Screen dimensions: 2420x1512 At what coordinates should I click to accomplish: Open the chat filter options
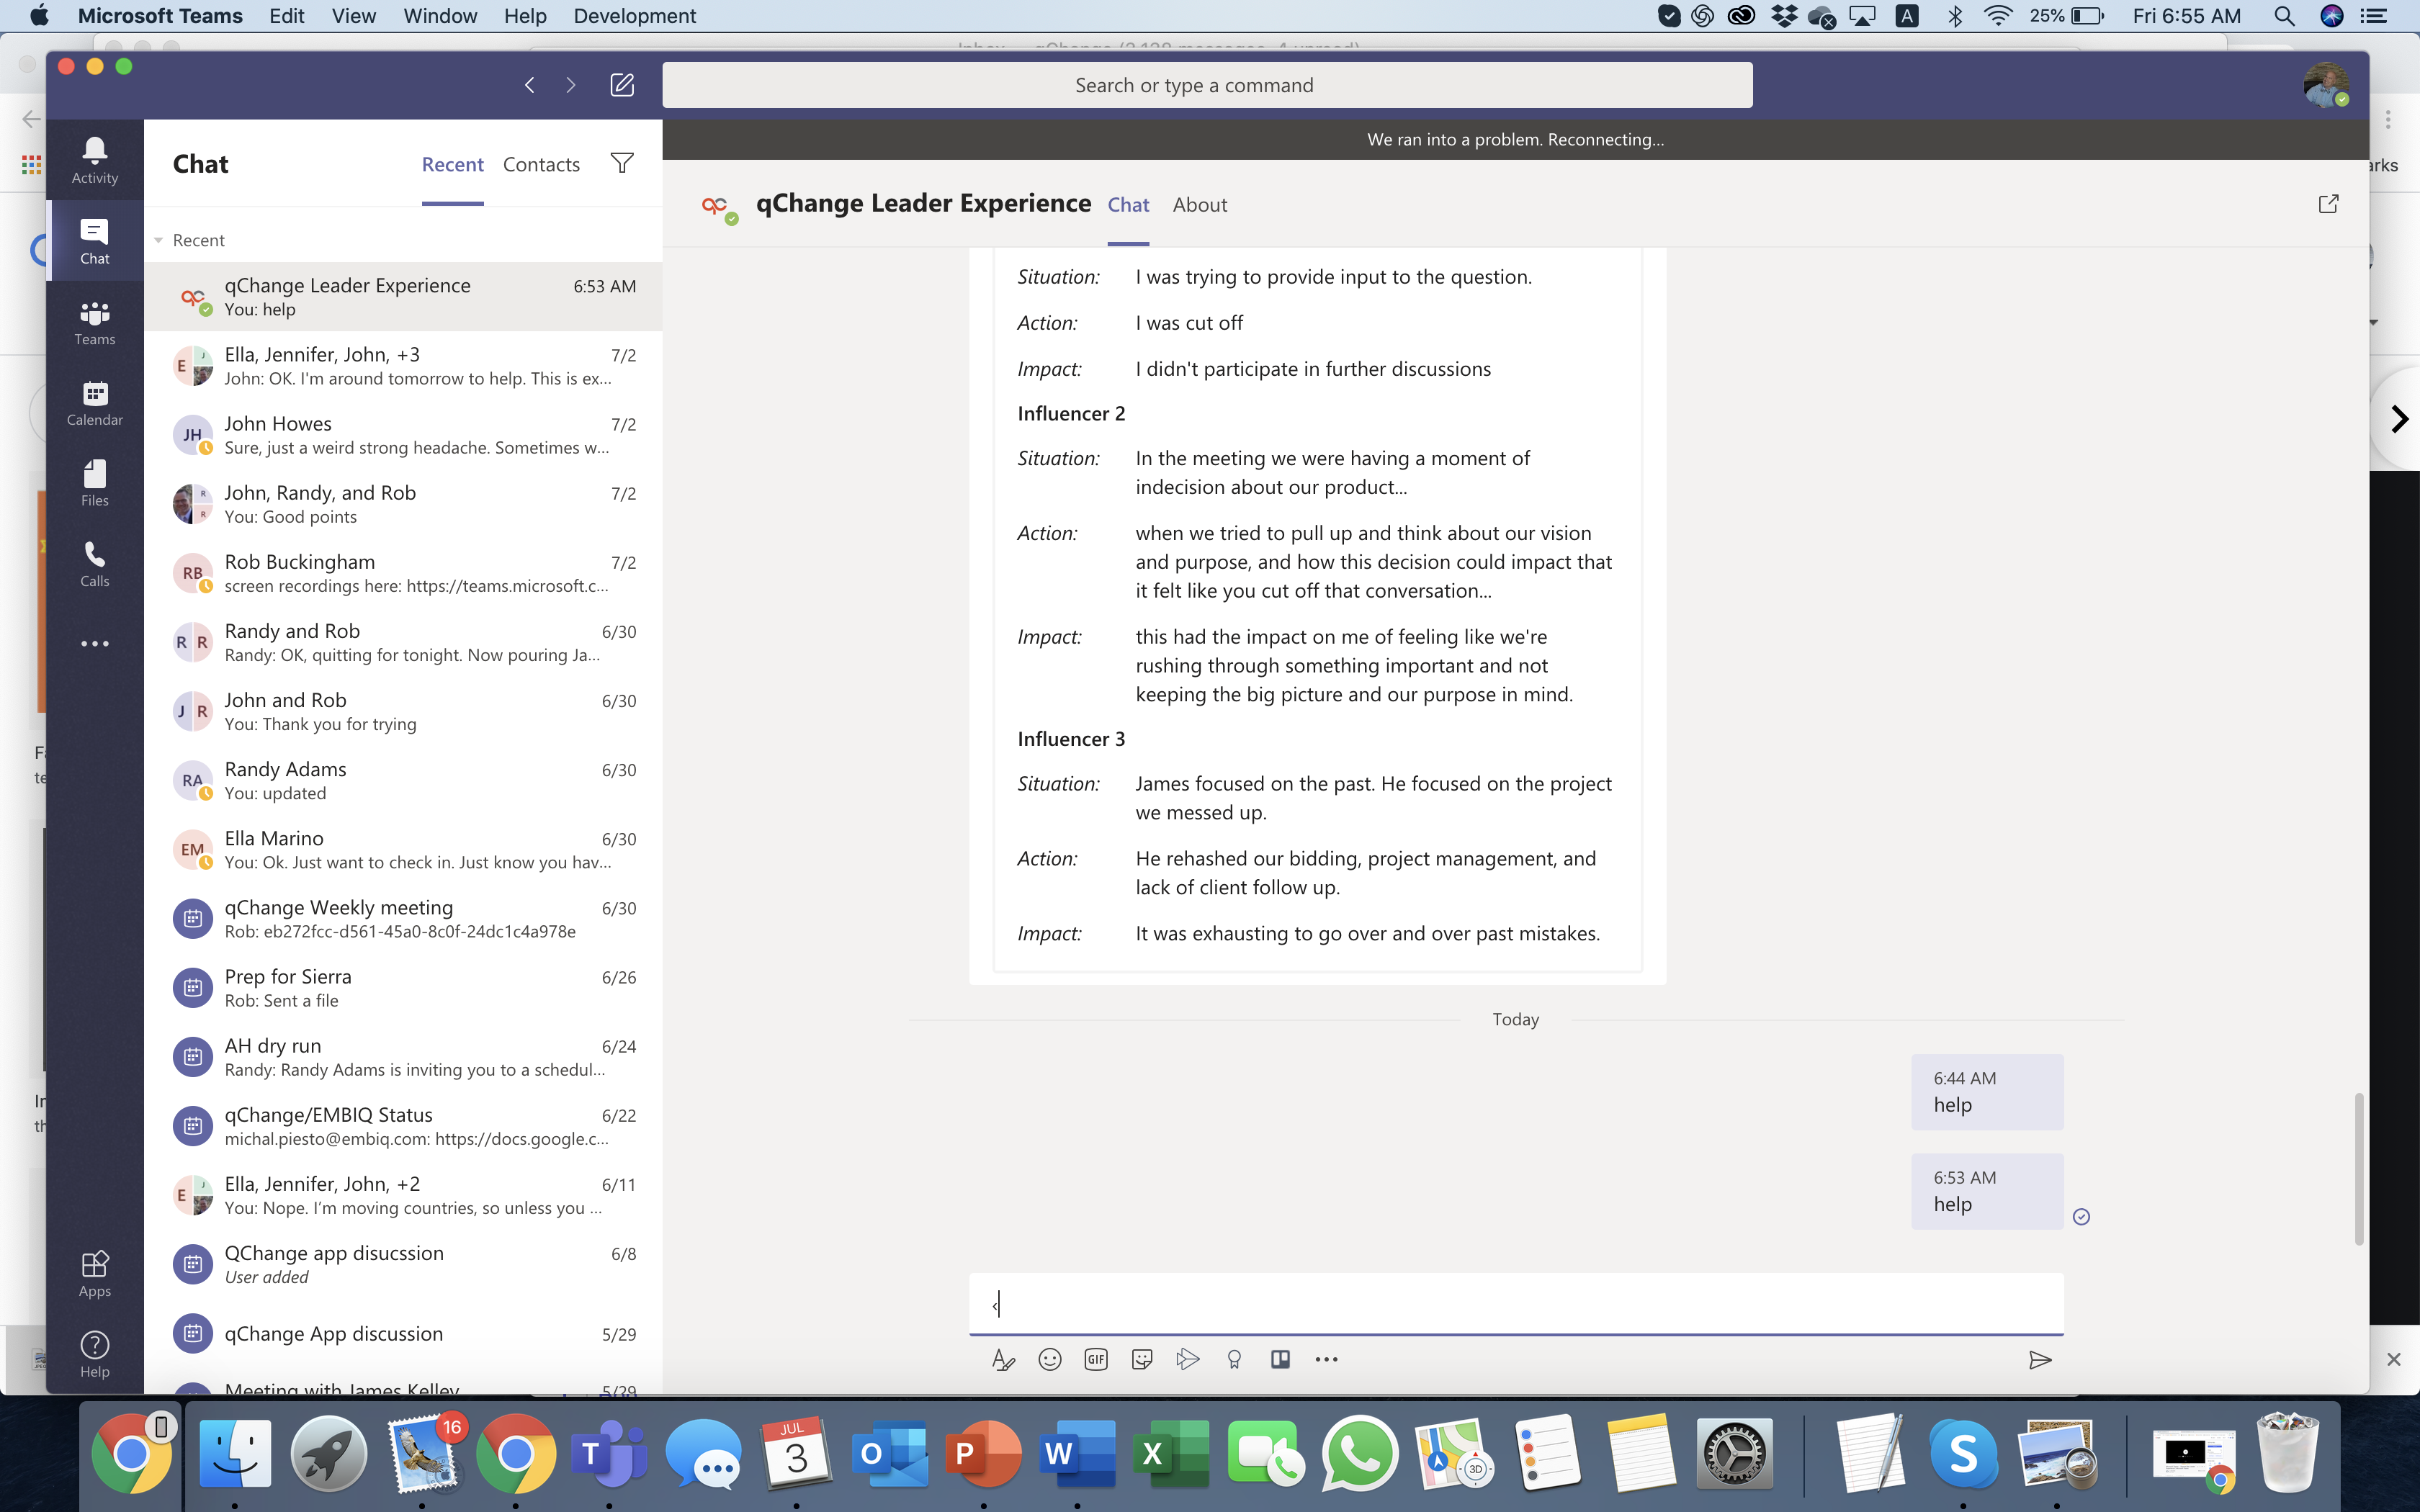(621, 163)
